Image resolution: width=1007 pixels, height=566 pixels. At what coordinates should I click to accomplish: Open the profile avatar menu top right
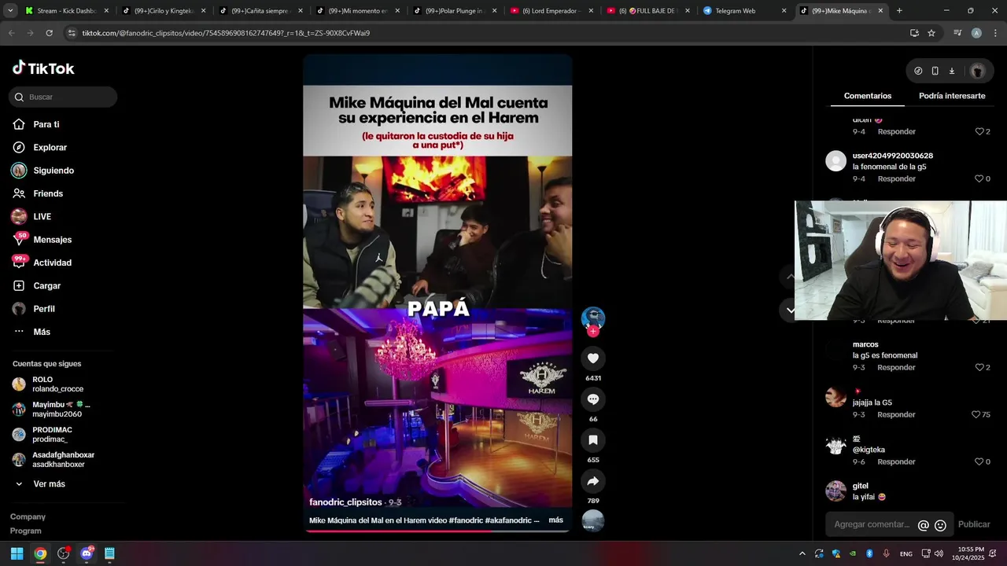pyautogui.click(x=978, y=71)
